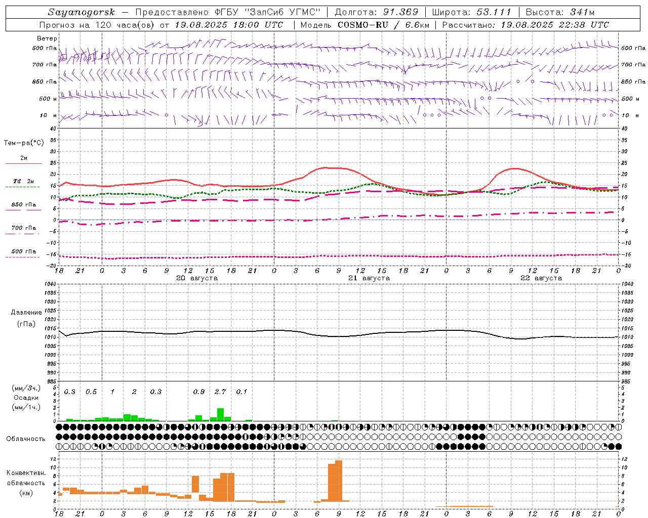648x518 pixels.
Task: Click the 2.7 precipitation total value
Action: 220,392
